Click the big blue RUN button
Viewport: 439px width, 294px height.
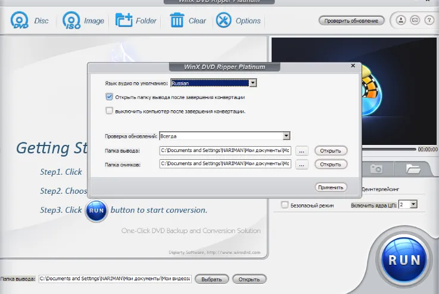click(x=404, y=260)
